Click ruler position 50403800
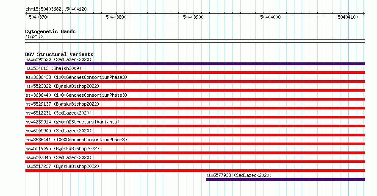Screen dimensions: 377x196 point(116,17)
